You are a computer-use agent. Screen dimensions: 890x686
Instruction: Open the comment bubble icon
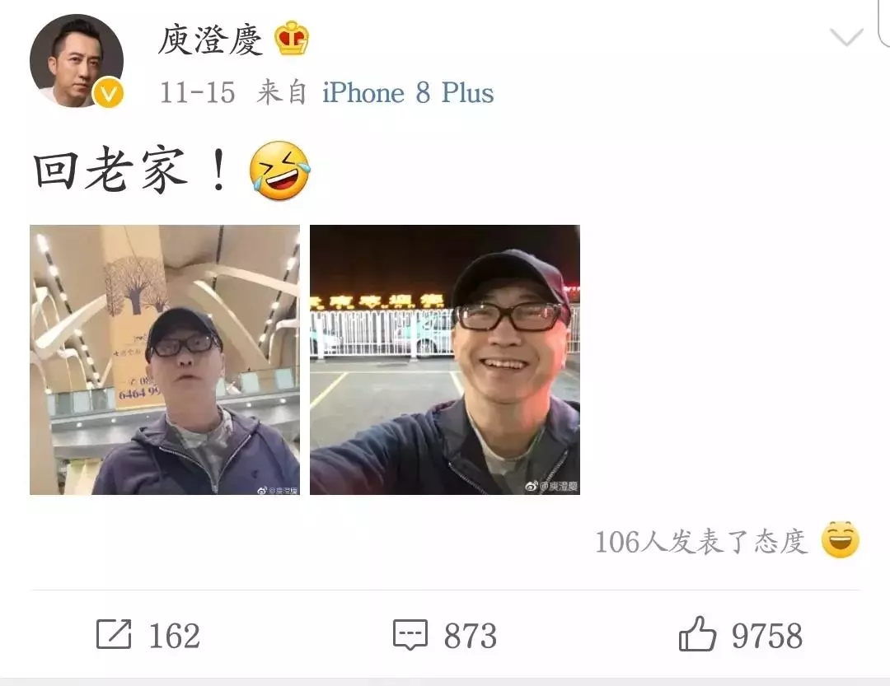(x=410, y=634)
